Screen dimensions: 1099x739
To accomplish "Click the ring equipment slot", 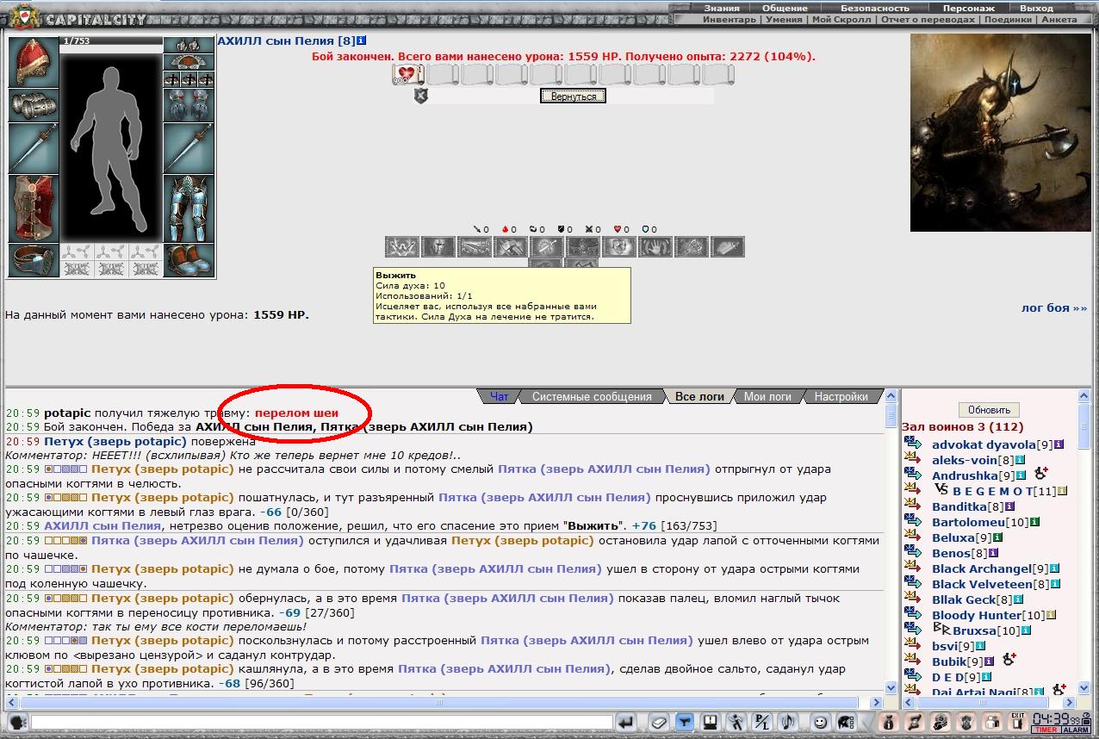I will pyautogui.click(x=34, y=260).
